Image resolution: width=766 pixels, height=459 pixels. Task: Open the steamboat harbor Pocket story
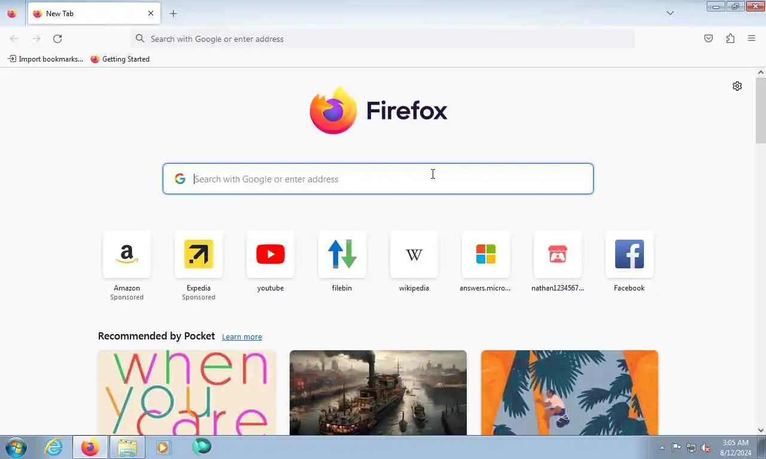point(378,393)
